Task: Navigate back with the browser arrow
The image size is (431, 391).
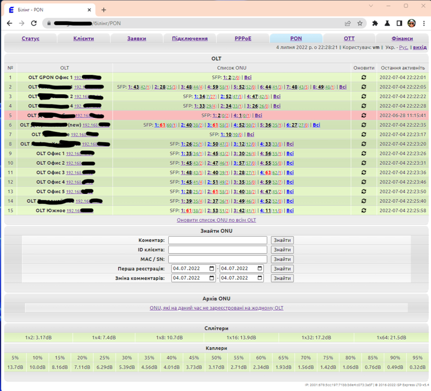Action: 9,23
